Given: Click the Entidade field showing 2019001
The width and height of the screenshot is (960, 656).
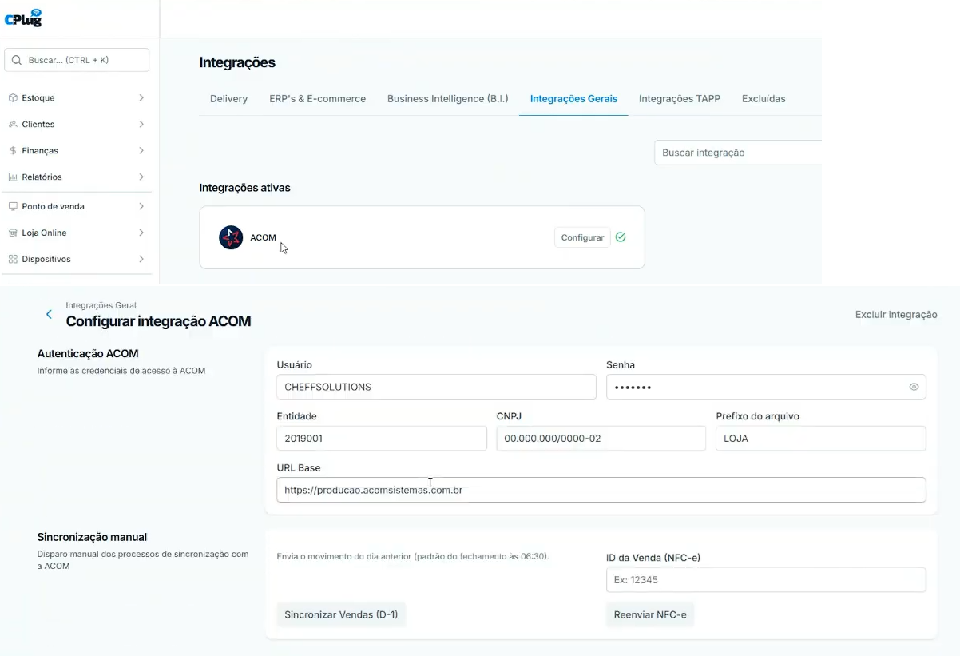Looking at the screenshot, I should click(382, 438).
